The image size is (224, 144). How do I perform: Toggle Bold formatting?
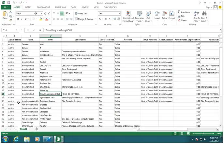pyautogui.click(x=18, y=19)
